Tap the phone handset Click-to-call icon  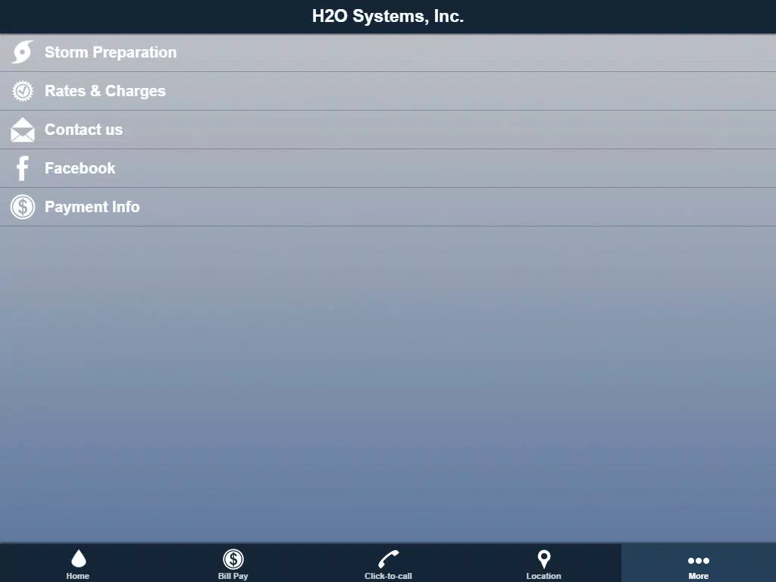pos(388,559)
